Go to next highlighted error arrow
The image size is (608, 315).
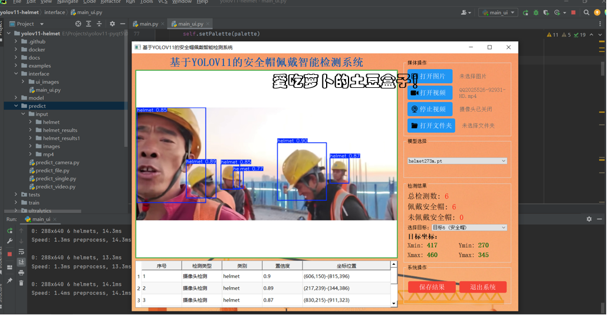[600, 35]
